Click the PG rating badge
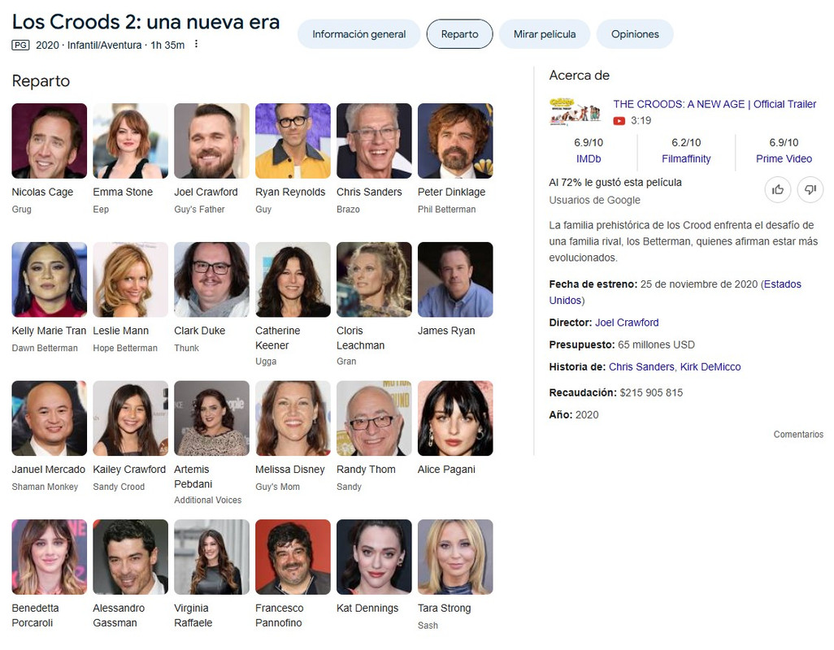This screenshot has width=834, height=650. pos(21,45)
